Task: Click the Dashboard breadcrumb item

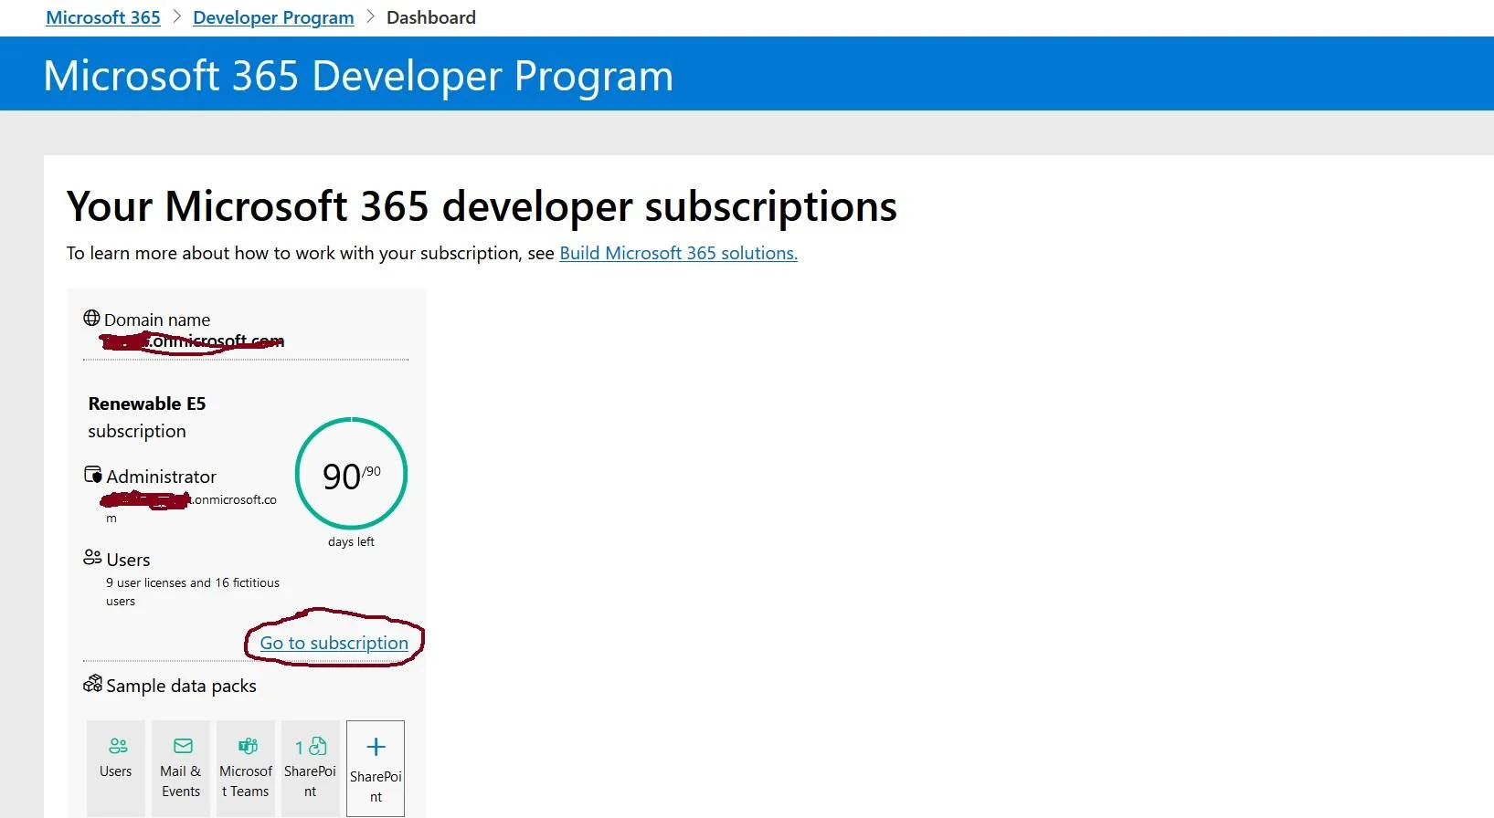Action: coord(431,17)
